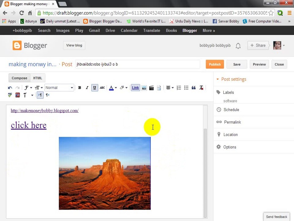This screenshot has width=294, height=221.
Task: Open the font size menu
Action: tap(39, 88)
